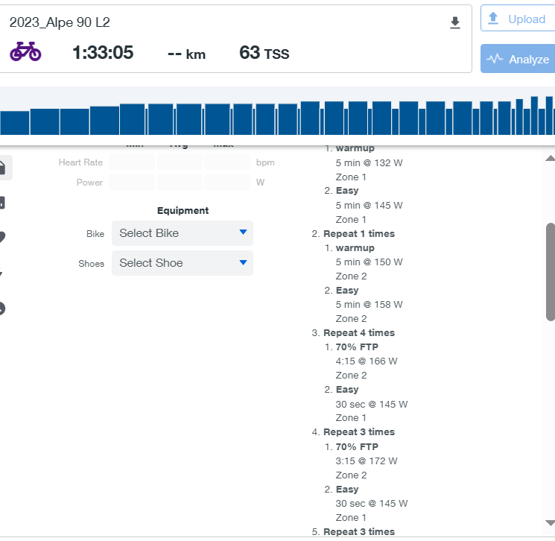Click the scrollbar down arrow
This screenshot has width=555, height=541.
pos(550,523)
